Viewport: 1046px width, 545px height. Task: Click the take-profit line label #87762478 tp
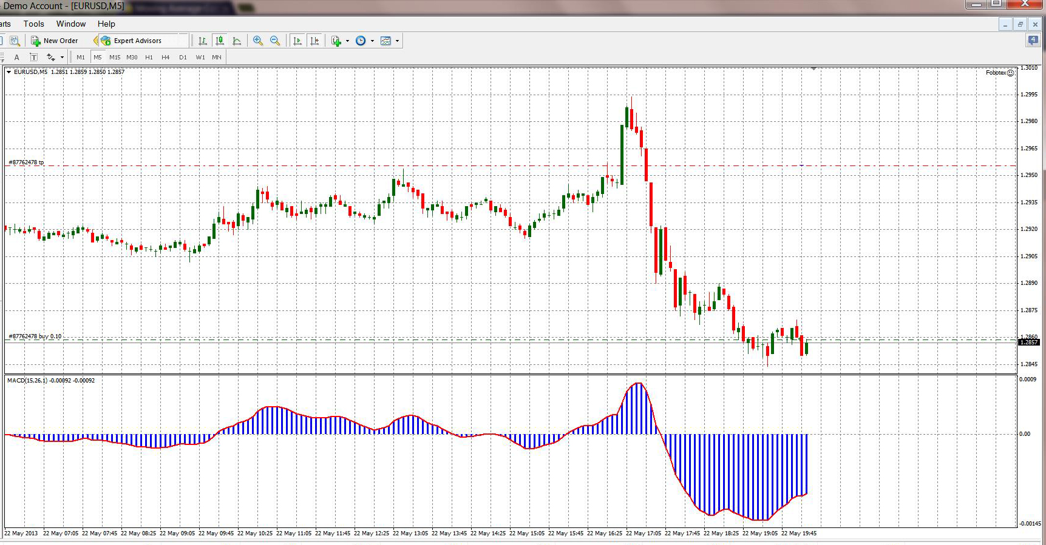point(26,162)
